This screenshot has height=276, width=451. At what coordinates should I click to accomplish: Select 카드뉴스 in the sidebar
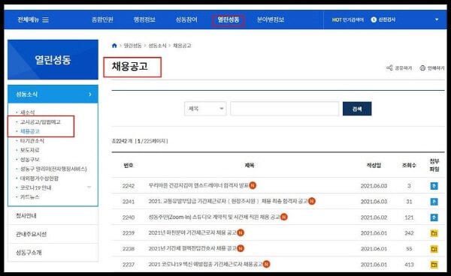point(30,197)
